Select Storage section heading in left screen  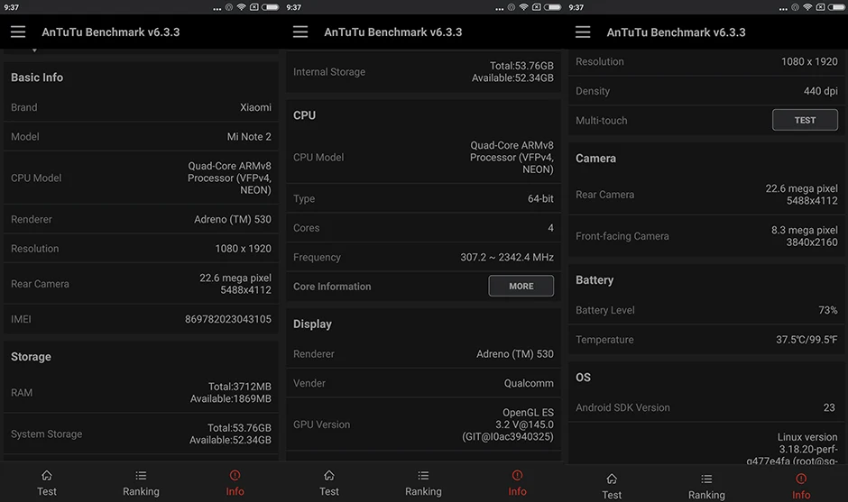tap(31, 357)
